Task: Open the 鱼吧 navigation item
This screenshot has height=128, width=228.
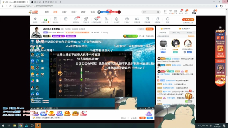Action: [92, 12]
